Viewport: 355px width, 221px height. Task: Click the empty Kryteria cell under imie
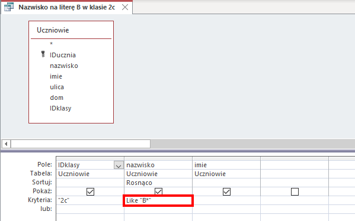tap(226, 200)
